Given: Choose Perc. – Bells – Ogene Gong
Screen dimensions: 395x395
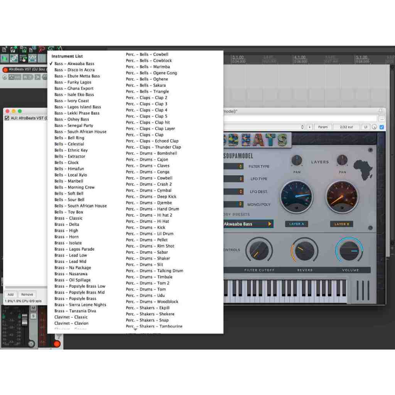Looking at the screenshot, I should [x=151, y=73].
